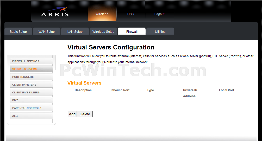Open the DMZ sidebar item
262x141 pixels.
(31, 100)
